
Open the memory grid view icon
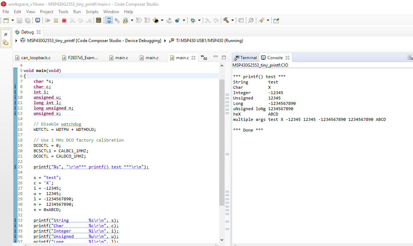coord(99,21)
